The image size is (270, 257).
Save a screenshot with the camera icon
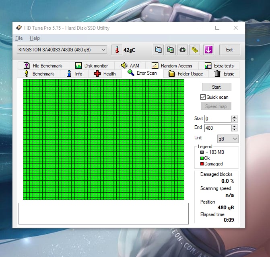[183, 50]
